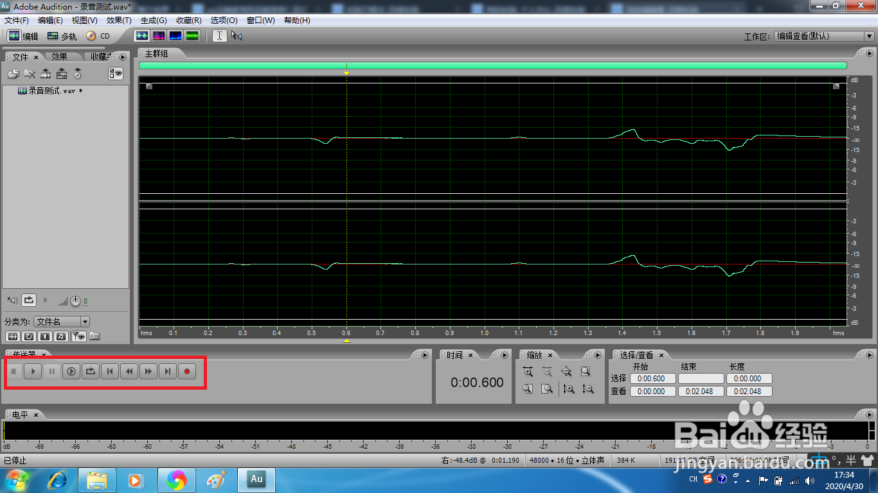
Task: Open the 效果(T) menu
Action: [x=119, y=21]
